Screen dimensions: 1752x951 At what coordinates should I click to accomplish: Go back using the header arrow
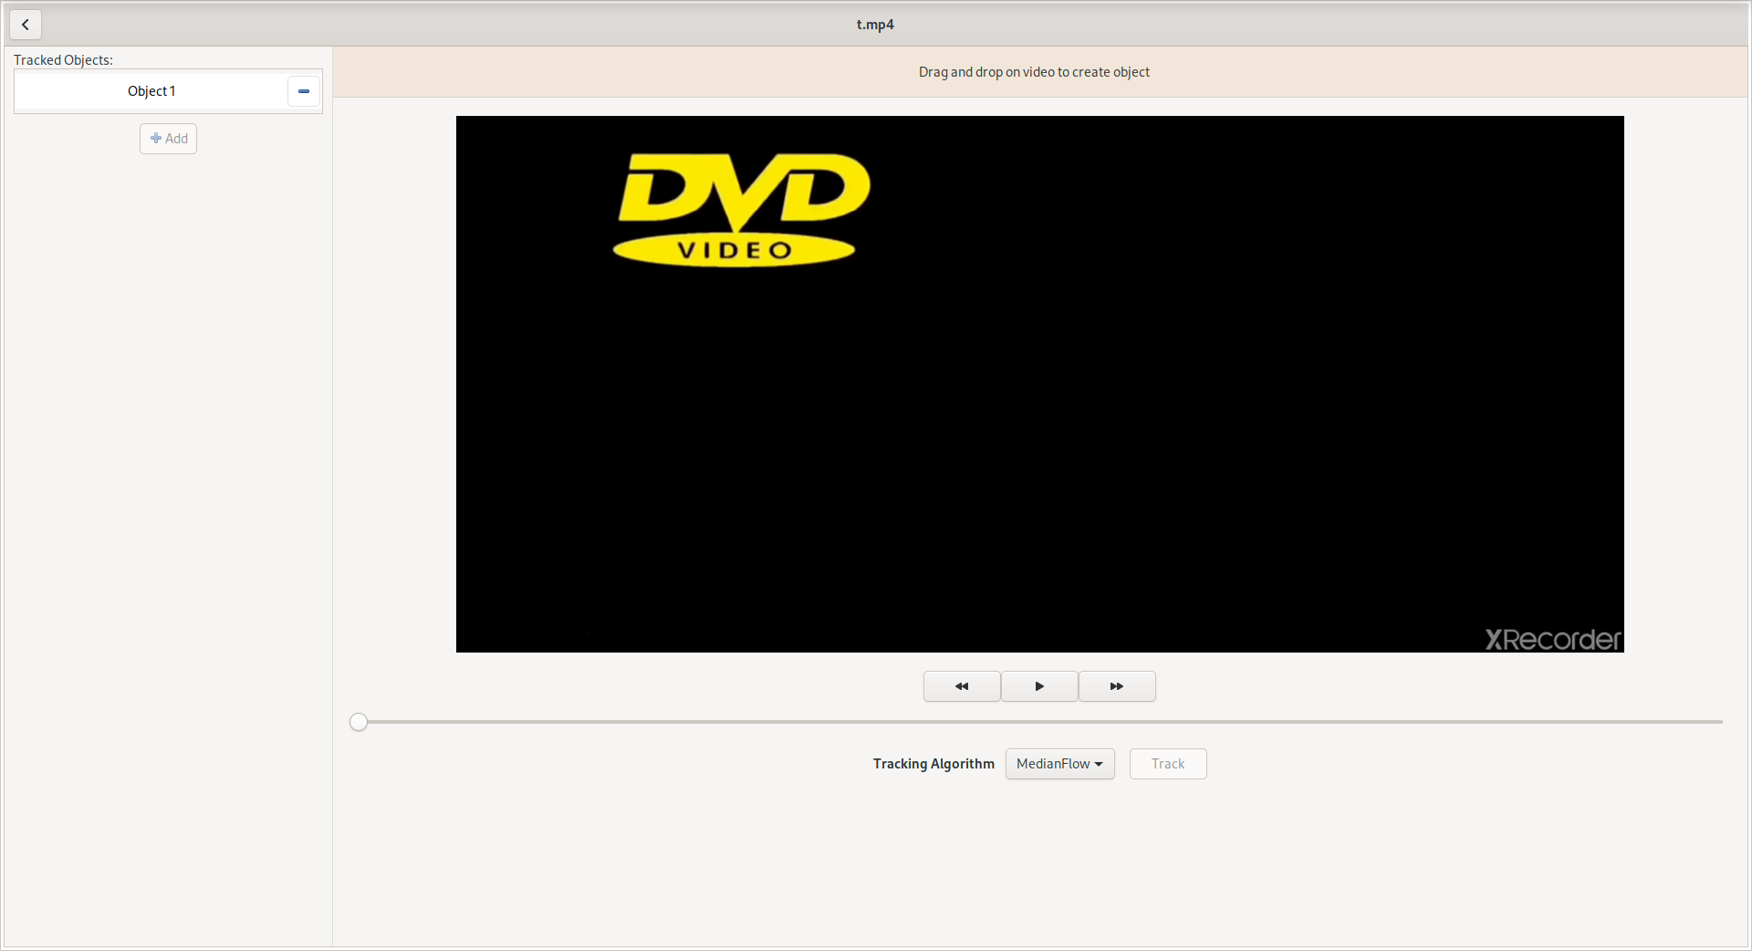click(26, 25)
